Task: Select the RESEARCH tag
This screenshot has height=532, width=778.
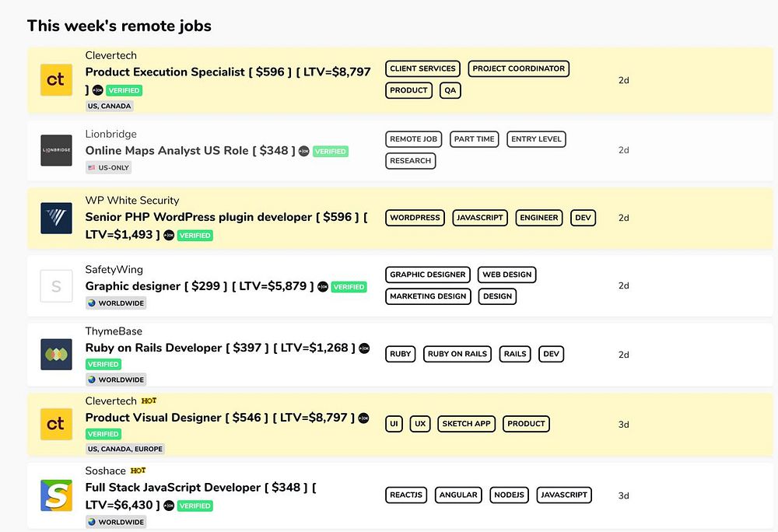Action: pyautogui.click(x=411, y=161)
